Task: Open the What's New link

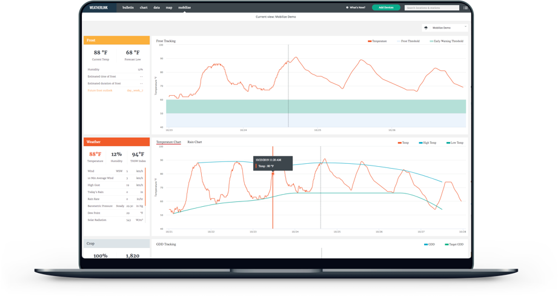Action: [356, 7]
